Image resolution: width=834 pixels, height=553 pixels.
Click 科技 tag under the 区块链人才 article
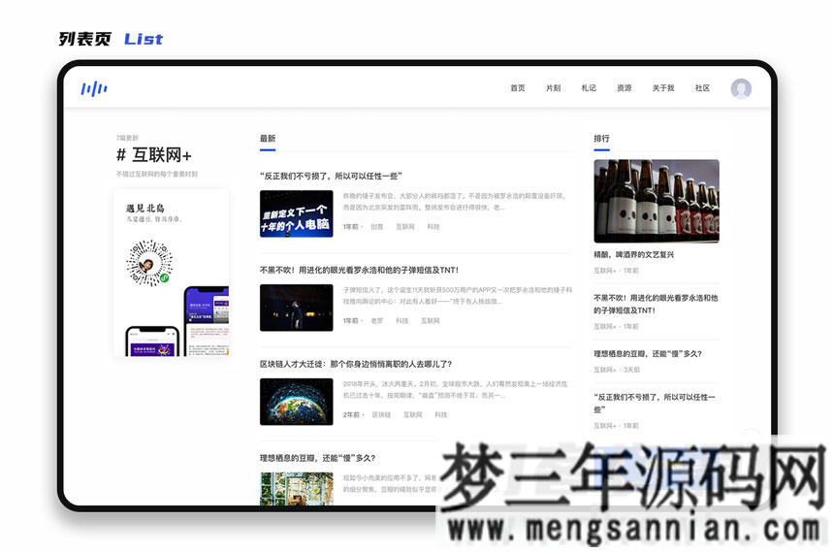coord(441,414)
